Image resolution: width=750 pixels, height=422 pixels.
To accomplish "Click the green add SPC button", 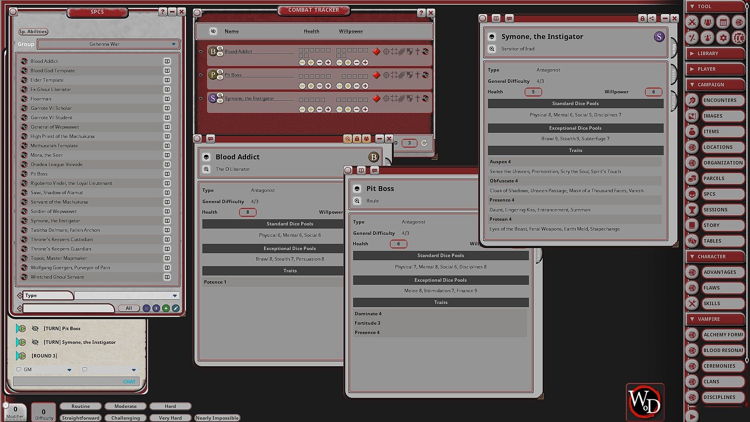I will click(166, 308).
